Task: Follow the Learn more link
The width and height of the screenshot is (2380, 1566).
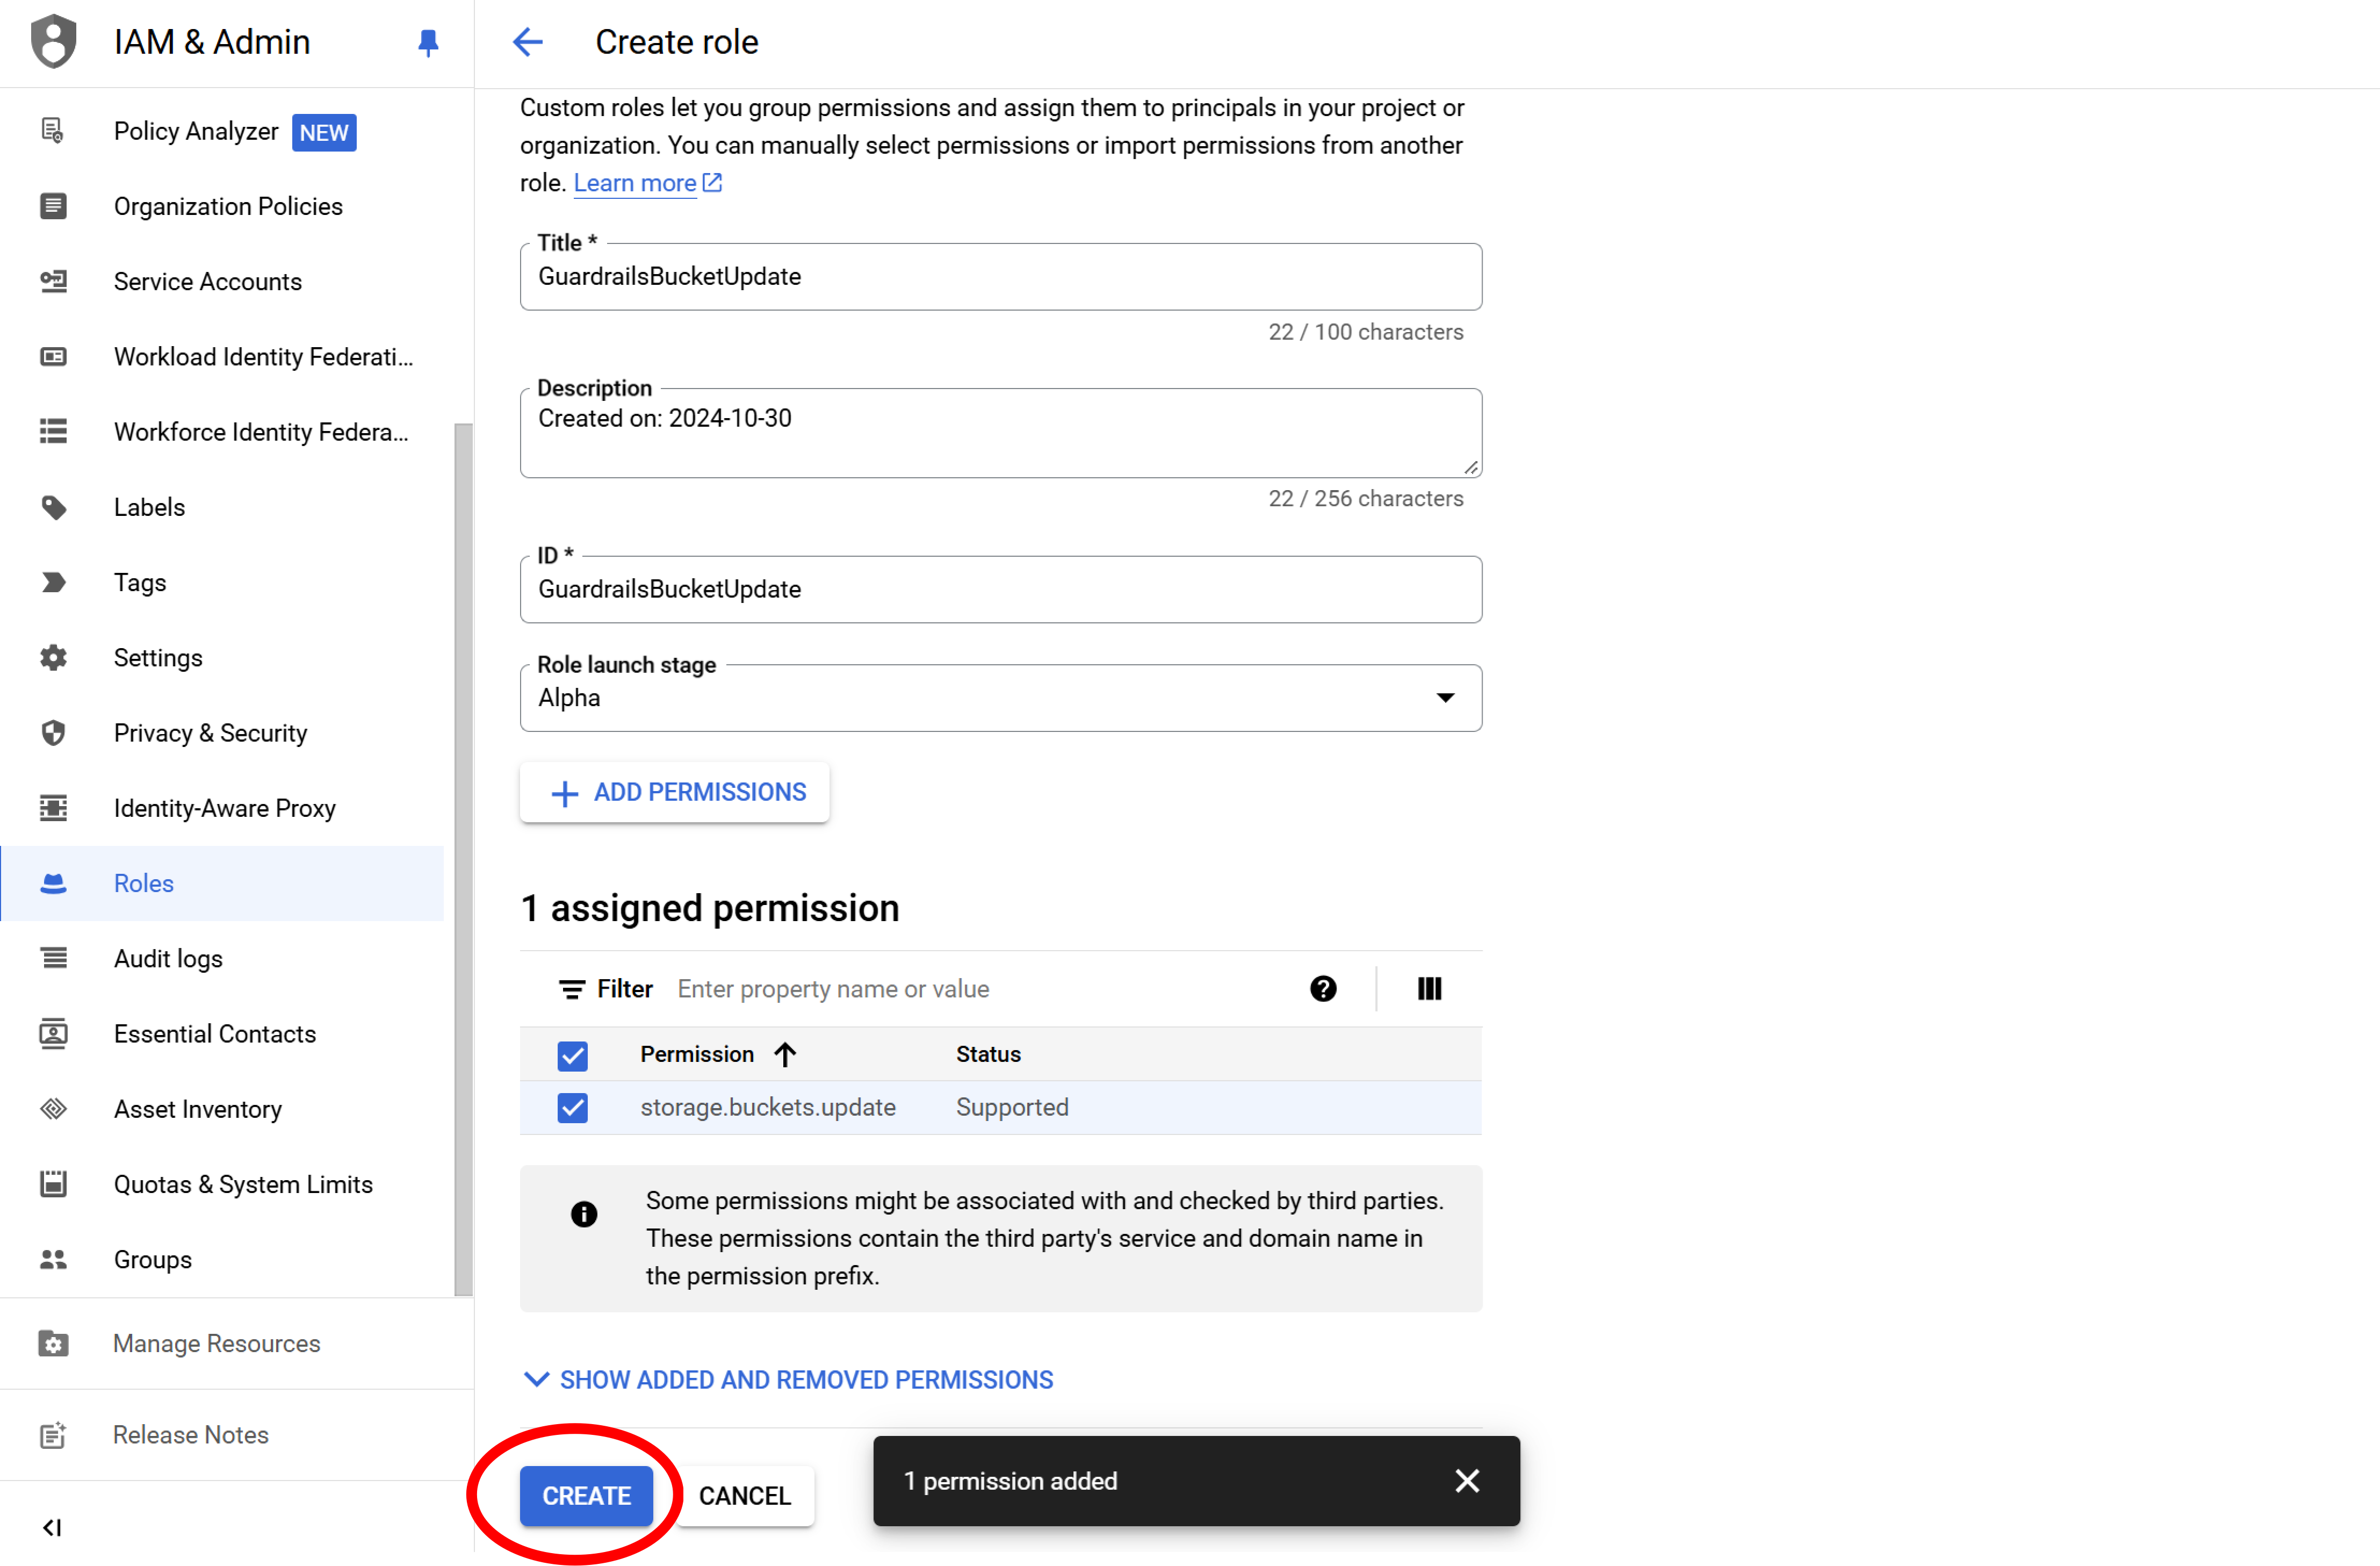Action: (635, 183)
